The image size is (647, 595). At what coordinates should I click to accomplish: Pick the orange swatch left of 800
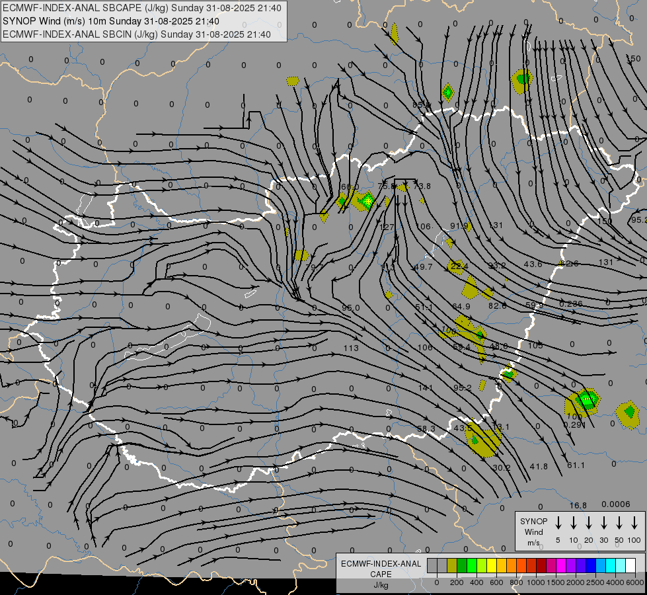512,565
